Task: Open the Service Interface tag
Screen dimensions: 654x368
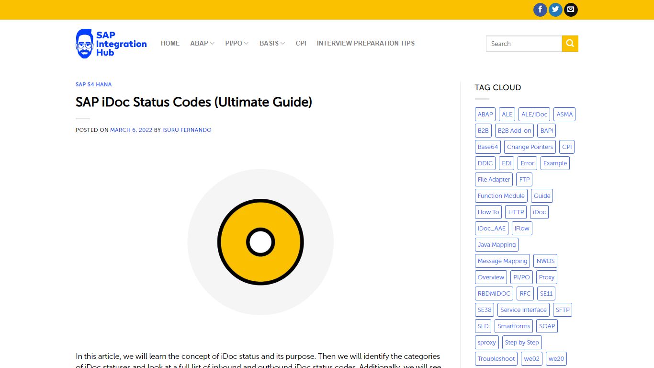Action: 523,310
